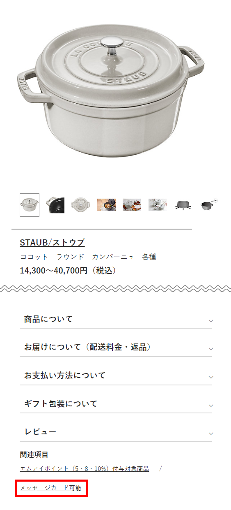The image size is (231, 510).
Task: Expand the 商品について section chevron
Action: (211, 321)
